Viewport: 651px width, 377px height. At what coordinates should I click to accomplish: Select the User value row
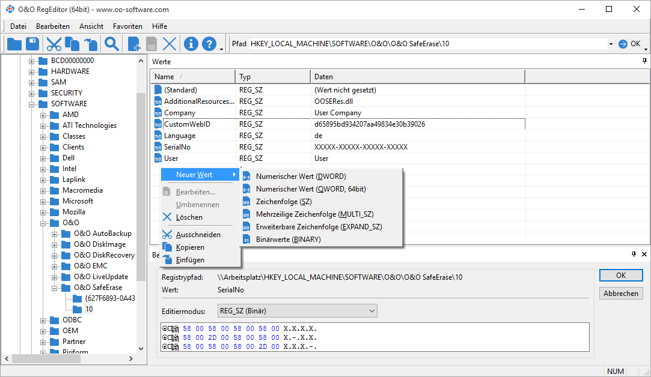pyautogui.click(x=339, y=158)
